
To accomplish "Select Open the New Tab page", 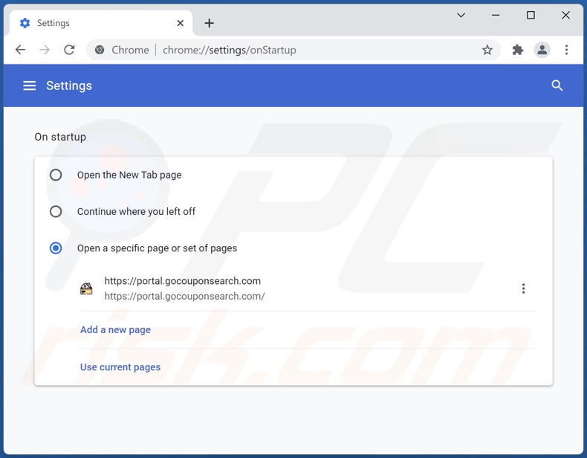I will coord(56,175).
